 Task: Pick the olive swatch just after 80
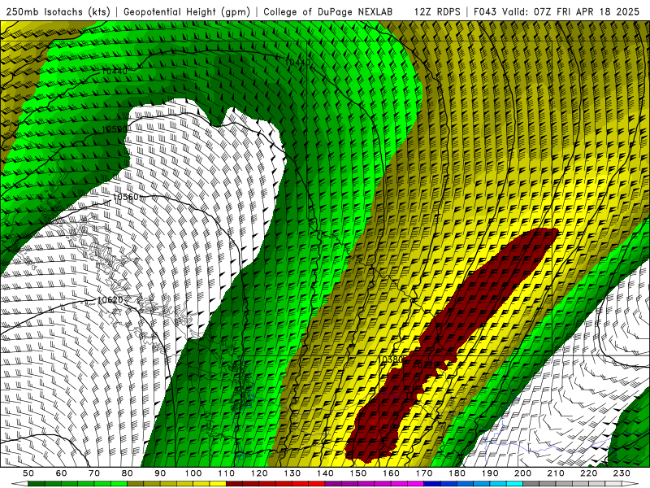point(136,483)
